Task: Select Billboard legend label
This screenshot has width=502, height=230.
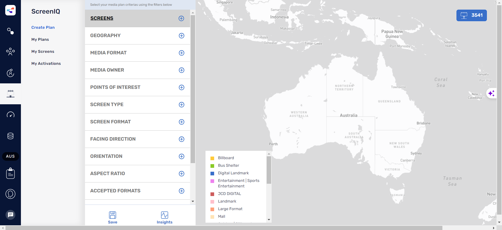Action: pyautogui.click(x=226, y=158)
